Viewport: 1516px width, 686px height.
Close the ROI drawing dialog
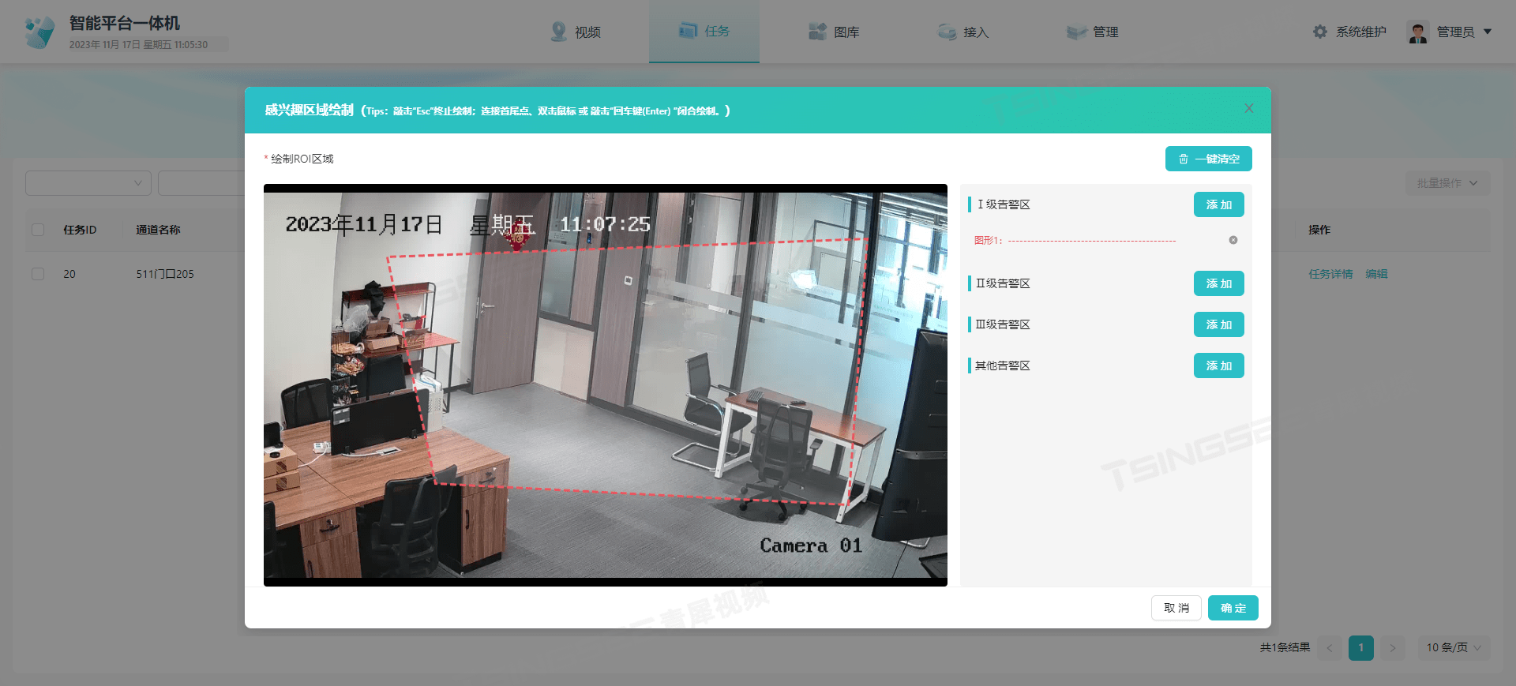click(x=1249, y=108)
